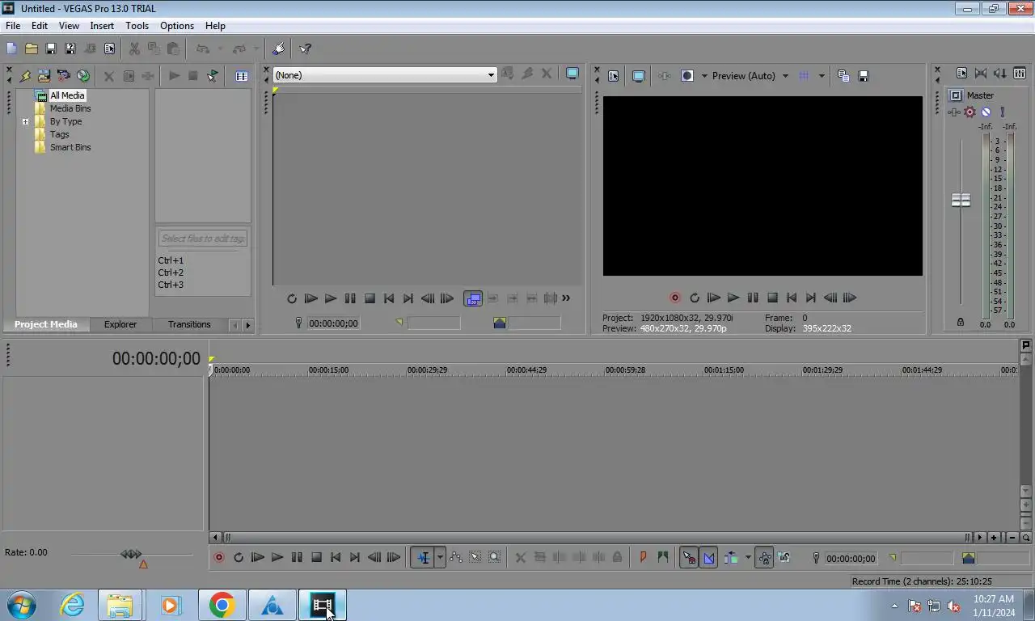1035x621 pixels.
Task: Click the playback Rate slider handle
Action: click(131, 554)
